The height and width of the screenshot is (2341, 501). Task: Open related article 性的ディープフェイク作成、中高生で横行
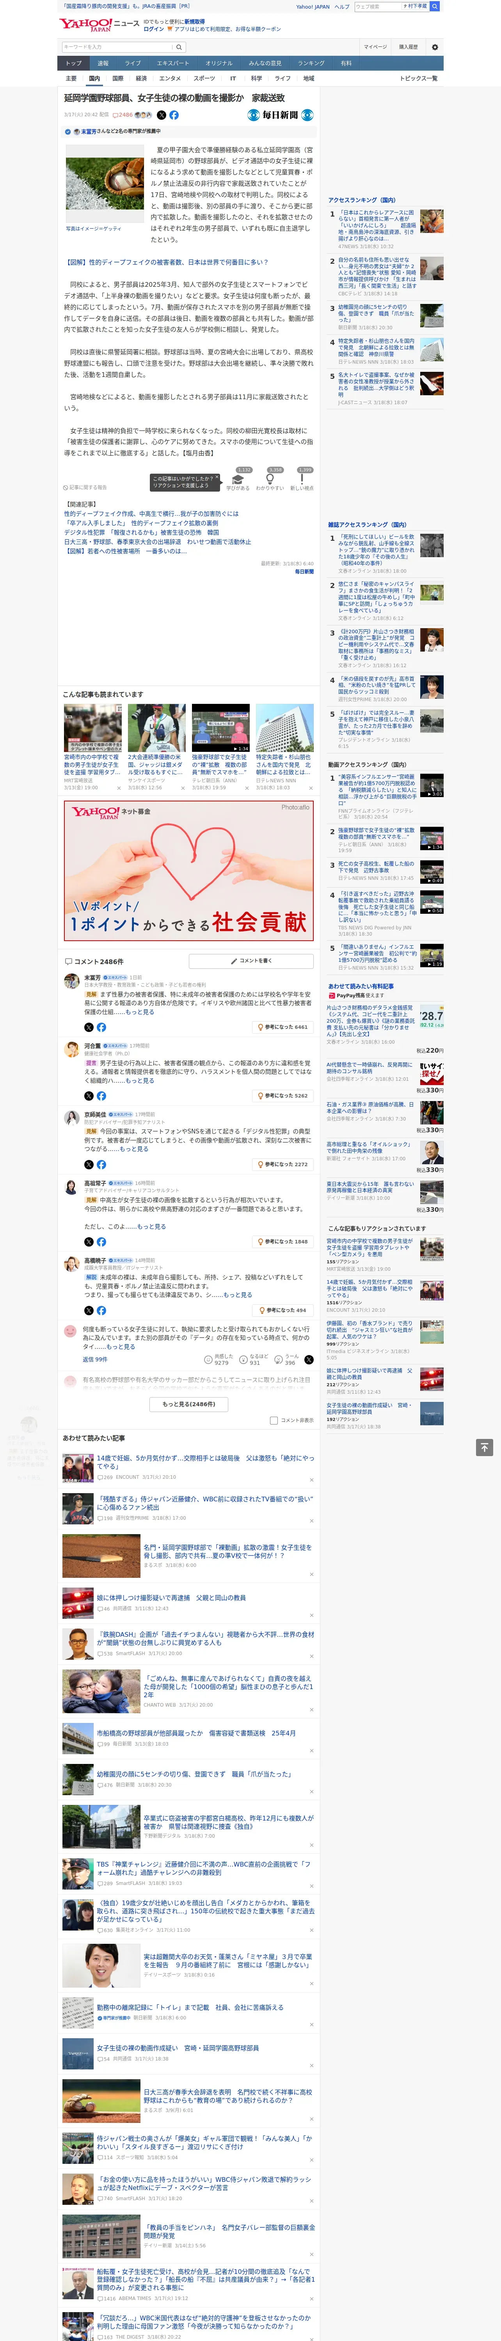[151, 513]
